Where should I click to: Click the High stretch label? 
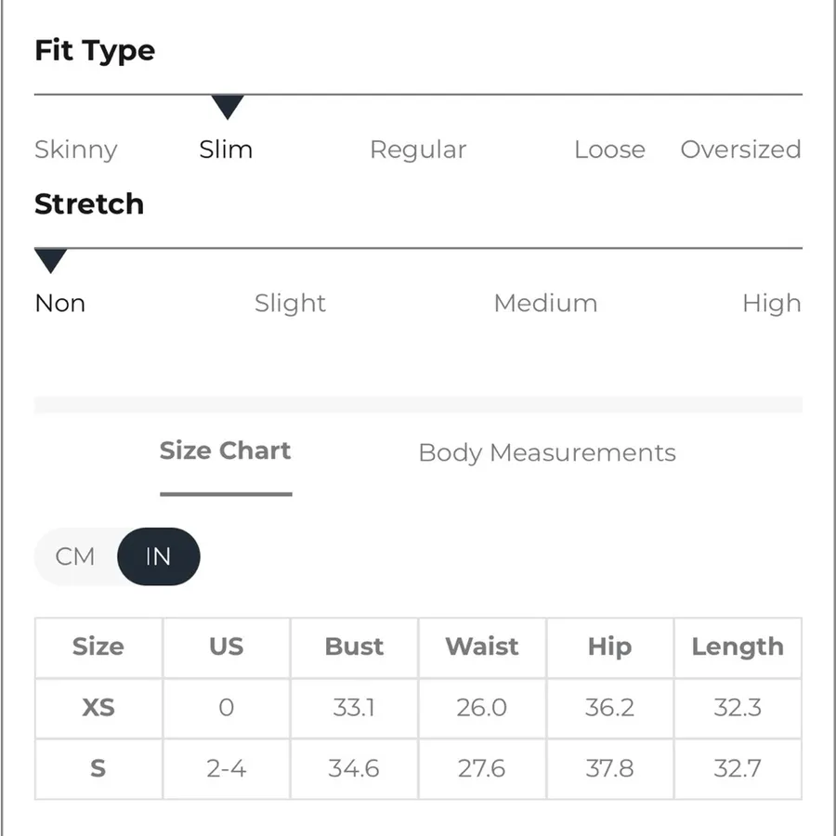(772, 304)
